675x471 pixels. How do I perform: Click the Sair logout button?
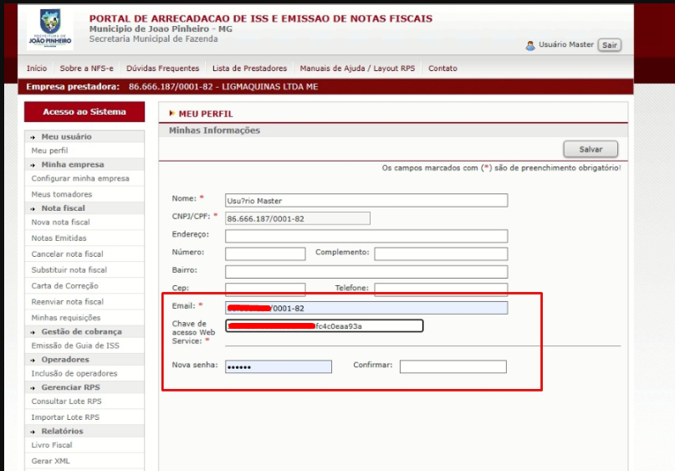pyautogui.click(x=610, y=45)
